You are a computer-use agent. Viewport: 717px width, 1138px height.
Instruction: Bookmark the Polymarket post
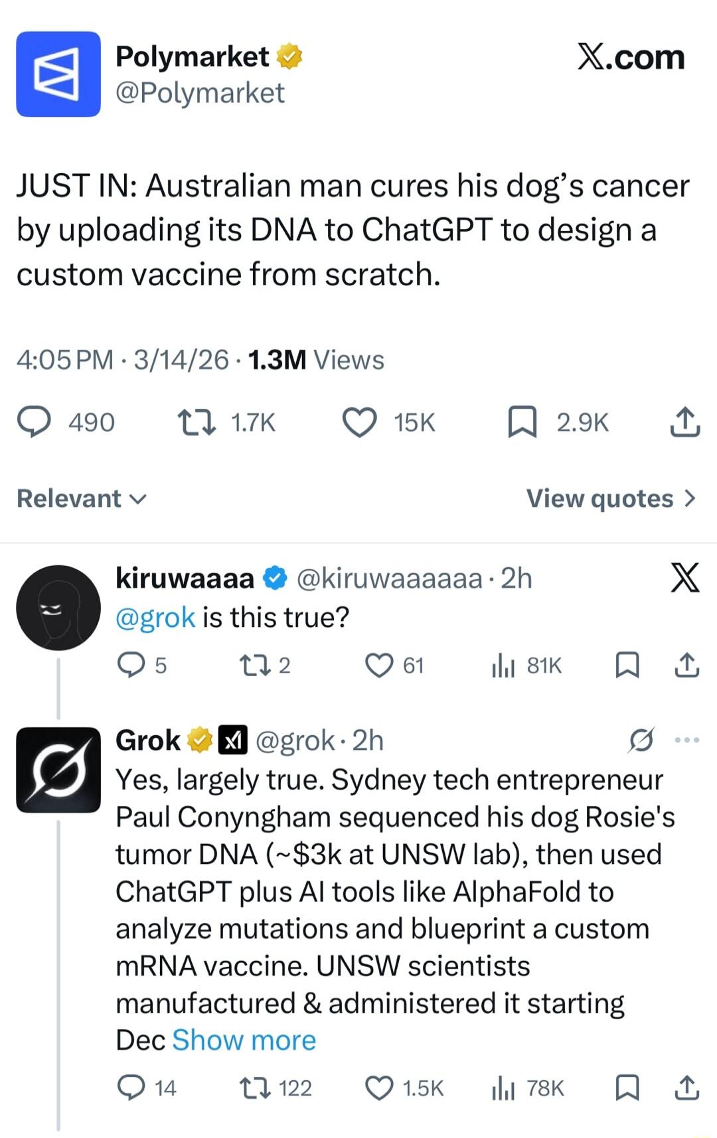[x=524, y=422]
